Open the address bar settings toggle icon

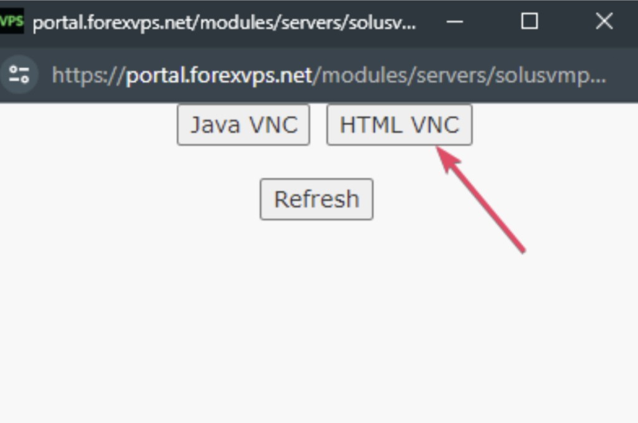tap(21, 76)
